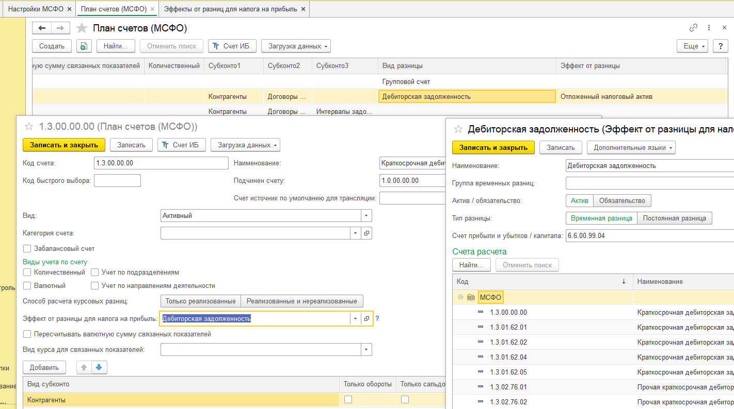The height and width of the screenshot is (409, 734).
Task: Click the copy-create icon next to Создать
Action: coord(84,46)
